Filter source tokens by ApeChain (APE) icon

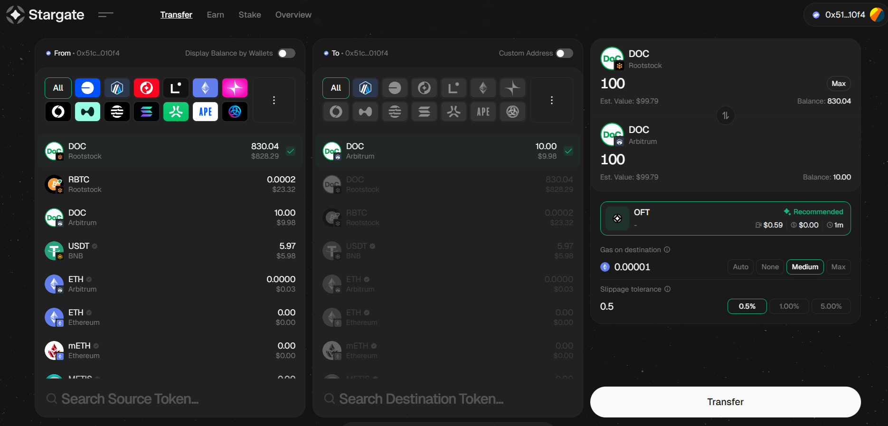click(205, 112)
